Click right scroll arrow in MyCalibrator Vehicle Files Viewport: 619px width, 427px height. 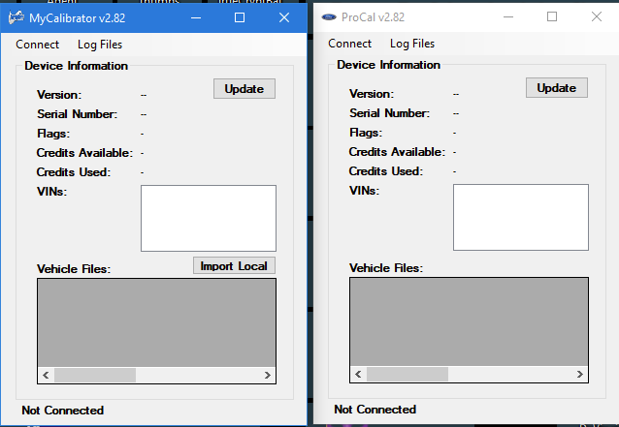click(268, 375)
